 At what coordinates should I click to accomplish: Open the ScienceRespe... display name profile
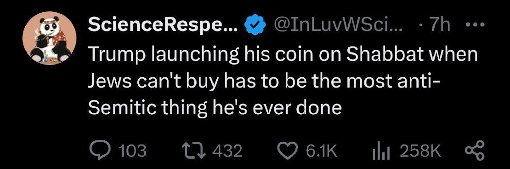point(163,25)
